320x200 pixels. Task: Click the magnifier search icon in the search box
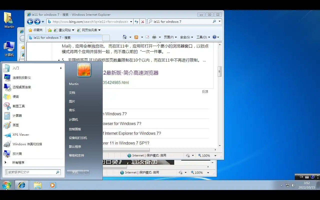click(x=214, y=21)
